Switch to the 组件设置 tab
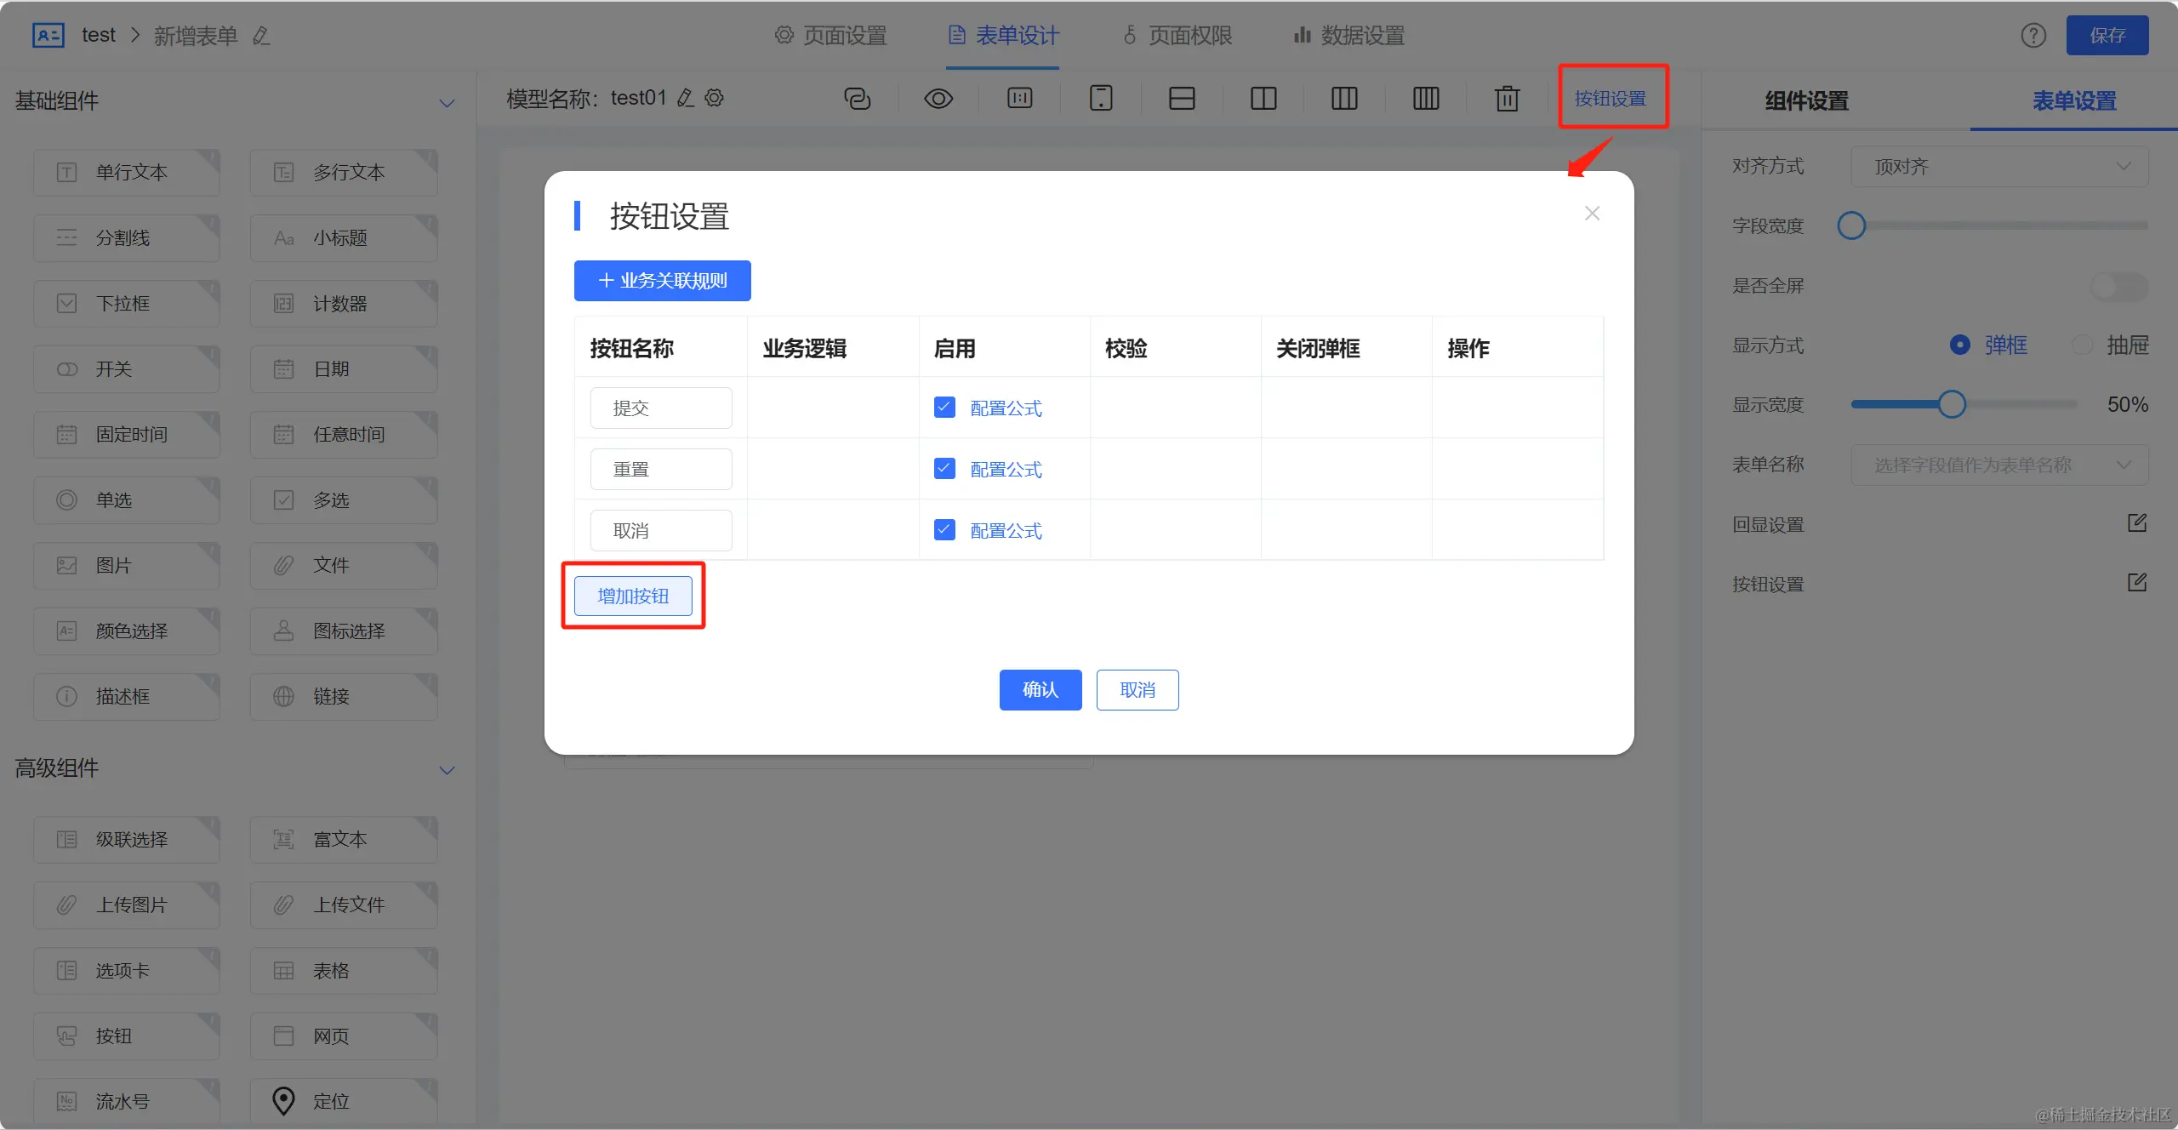 pos(1806,101)
